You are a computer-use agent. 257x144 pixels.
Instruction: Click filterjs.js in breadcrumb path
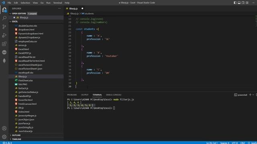[x=74, y=14]
